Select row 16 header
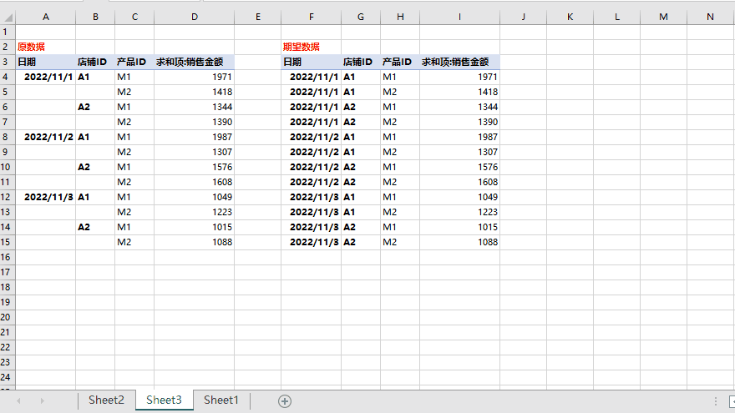The image size is (735, 413). coord(8,257)
